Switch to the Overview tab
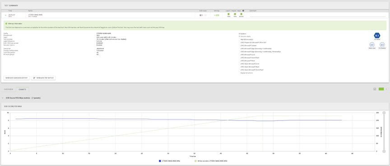 (x=8, y=89)
